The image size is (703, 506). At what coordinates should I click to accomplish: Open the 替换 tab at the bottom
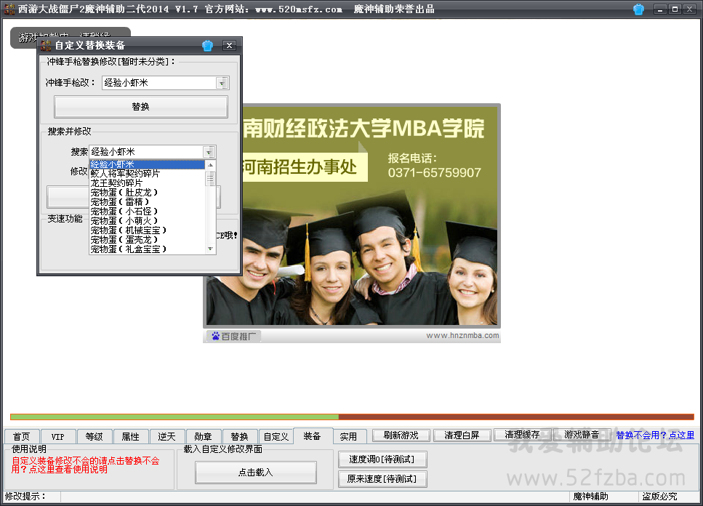pyautogui.click(x=239, y=436)
